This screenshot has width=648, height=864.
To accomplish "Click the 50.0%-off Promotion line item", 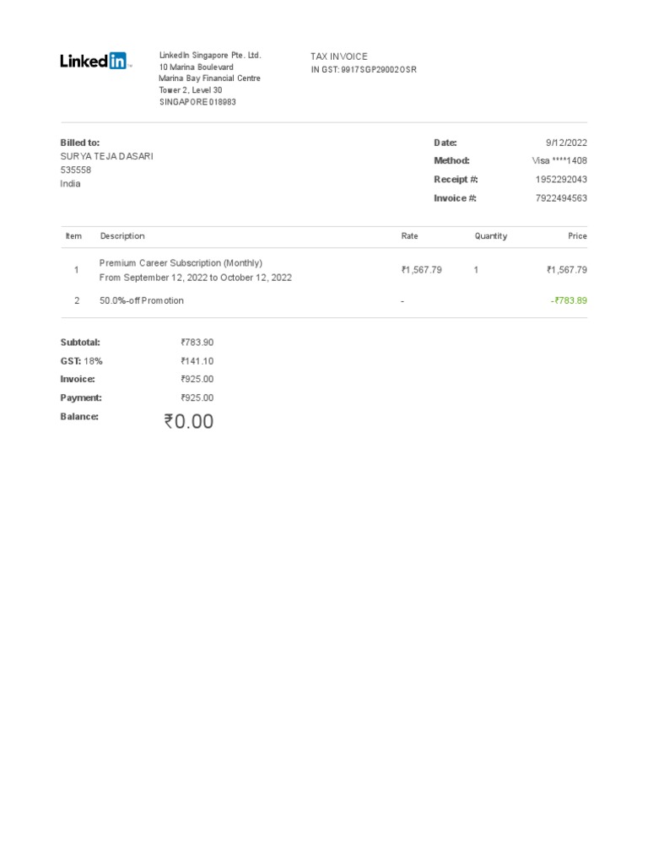I will point(141,300).
